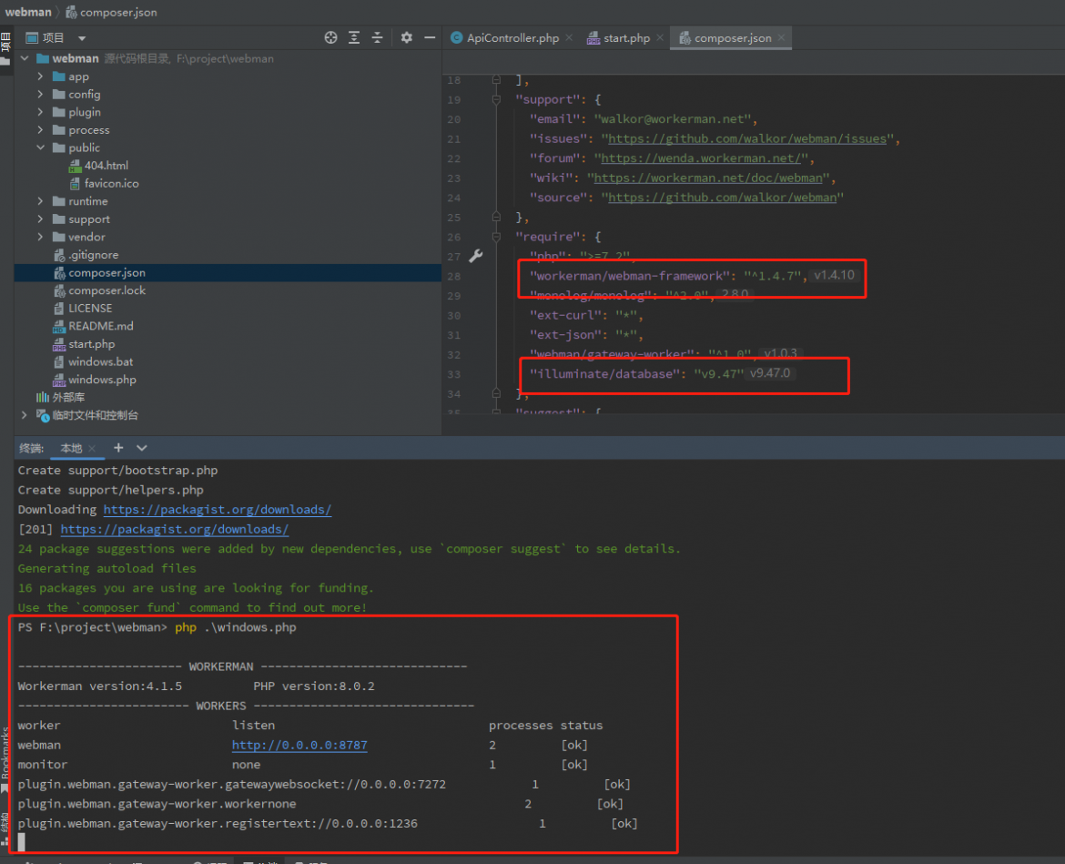
Task: Open terminal options dropdown chevron
Action: [141, 448]
